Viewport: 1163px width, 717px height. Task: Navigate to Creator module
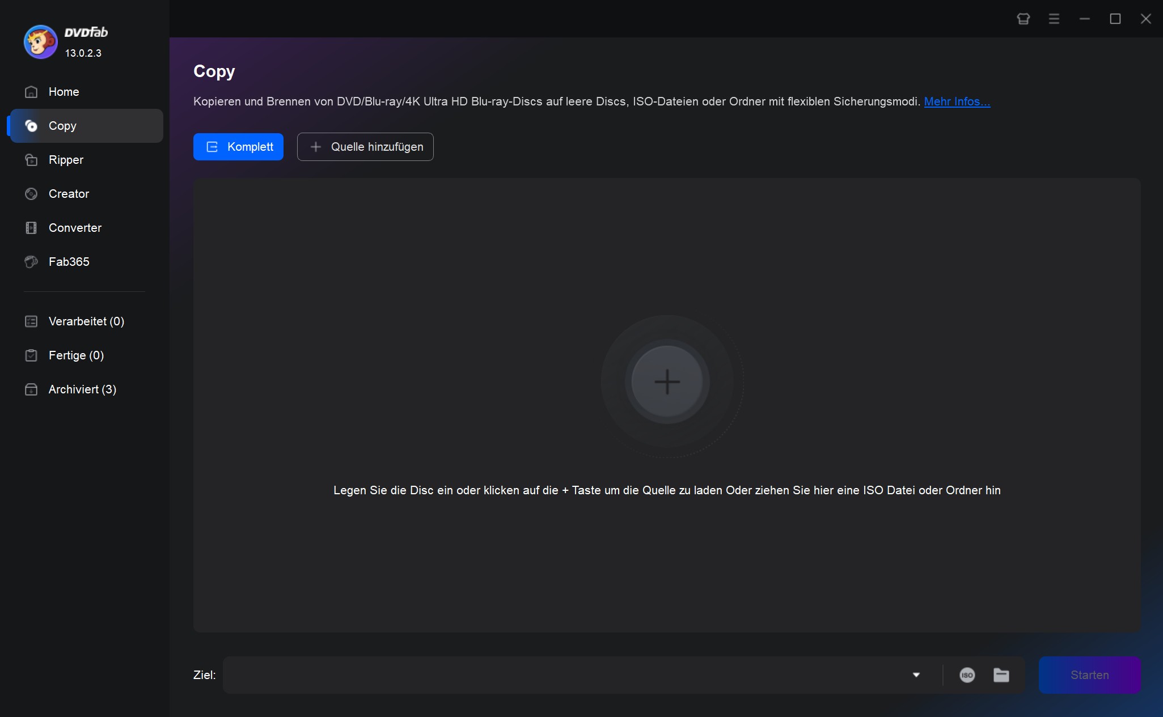[x=69, y=194]
